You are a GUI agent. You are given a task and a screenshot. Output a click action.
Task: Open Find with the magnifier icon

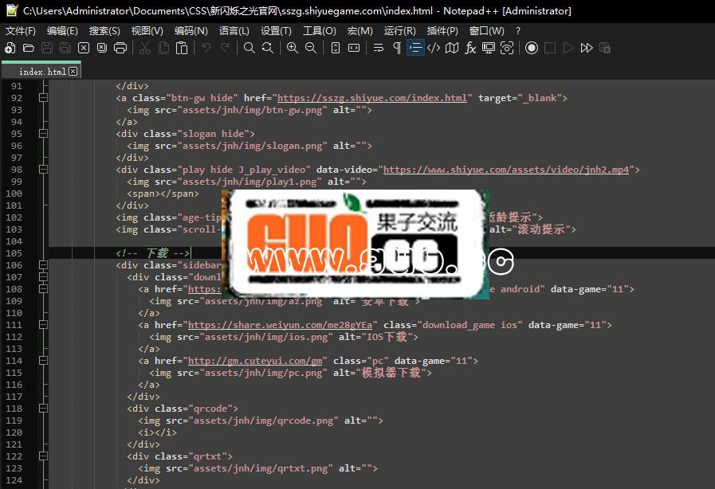tap(249, 48)
